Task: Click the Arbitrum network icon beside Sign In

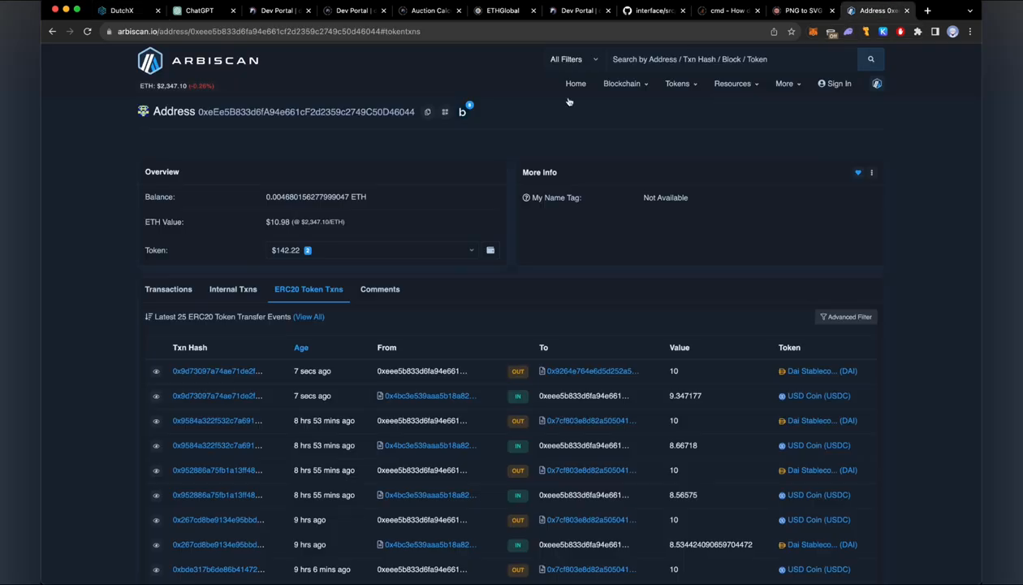Action: click(x=877, y=84)
